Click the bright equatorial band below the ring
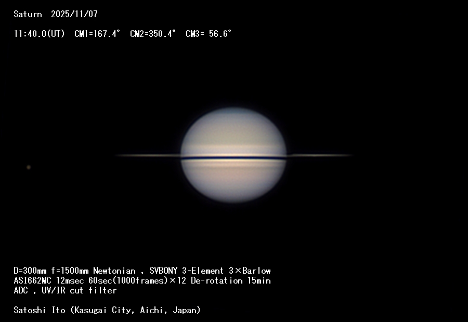Image resolution: width=468 pixels, height=322 pixels. pyautogui.click(x=233, y=164)
